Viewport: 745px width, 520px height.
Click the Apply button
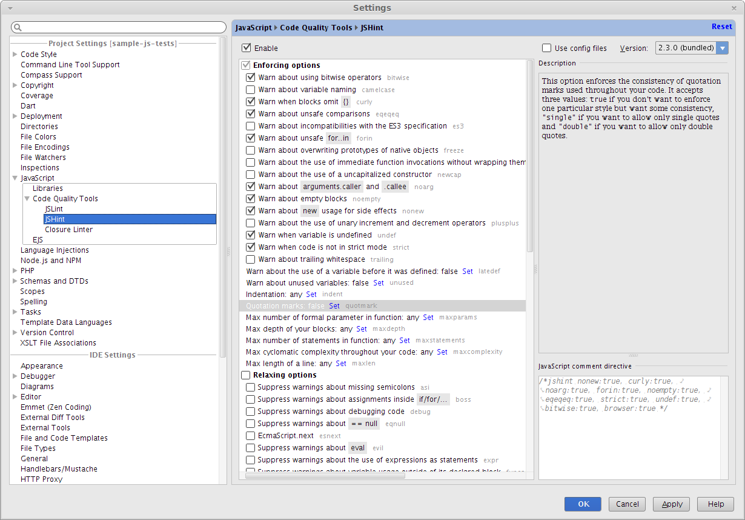tap(672, 504)
